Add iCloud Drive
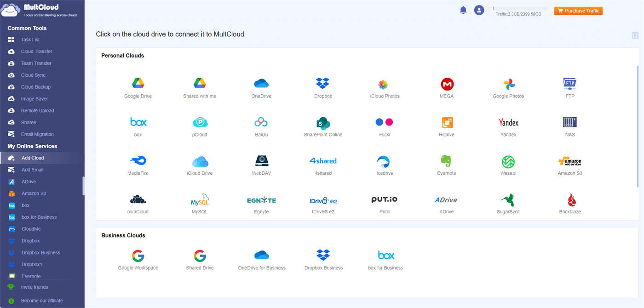 click(x=200, y=165)
